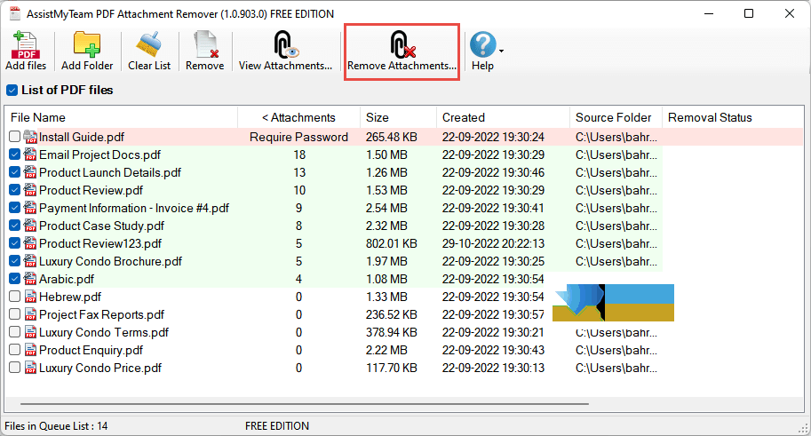The height and width of the screenshot is (436, 811).
Task: Click the Require Password attachments cell
Action: pyautogui.click(x=299, y=137)
